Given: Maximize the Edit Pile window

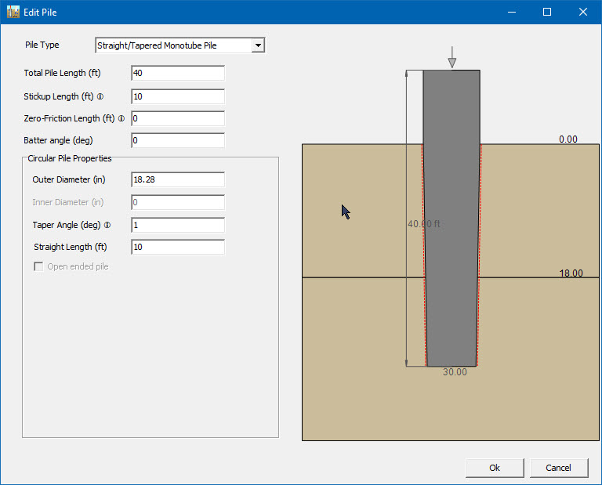Looking at the screenshot, I should pyautogui.click(x=547, y=12).
